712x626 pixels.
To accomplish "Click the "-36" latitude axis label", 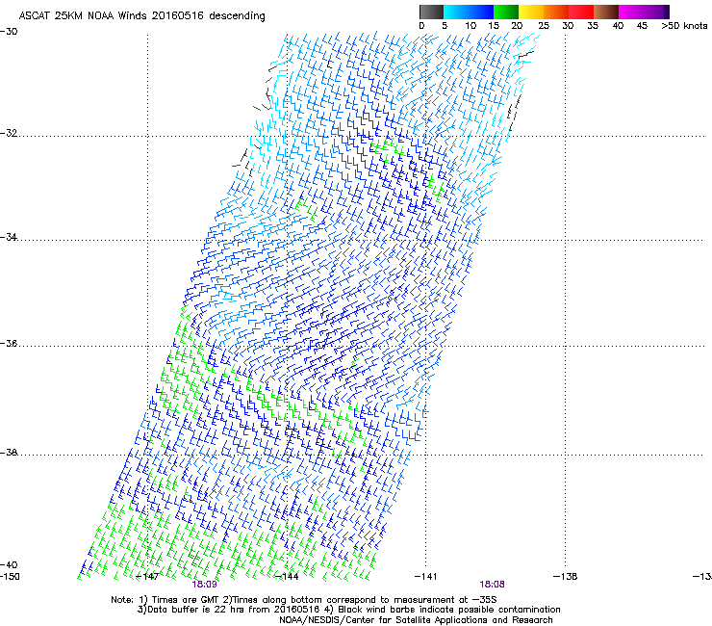I will 9,343.
